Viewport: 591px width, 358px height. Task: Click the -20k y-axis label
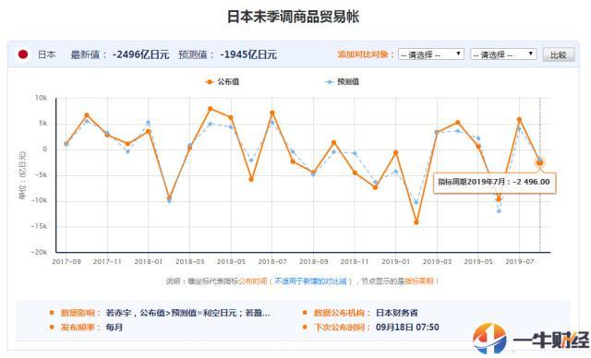tap(39, 252)
